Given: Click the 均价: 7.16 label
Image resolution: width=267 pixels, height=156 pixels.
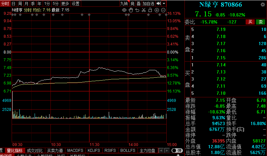Looking at the screenshot, I should click(x=42, y=10).
